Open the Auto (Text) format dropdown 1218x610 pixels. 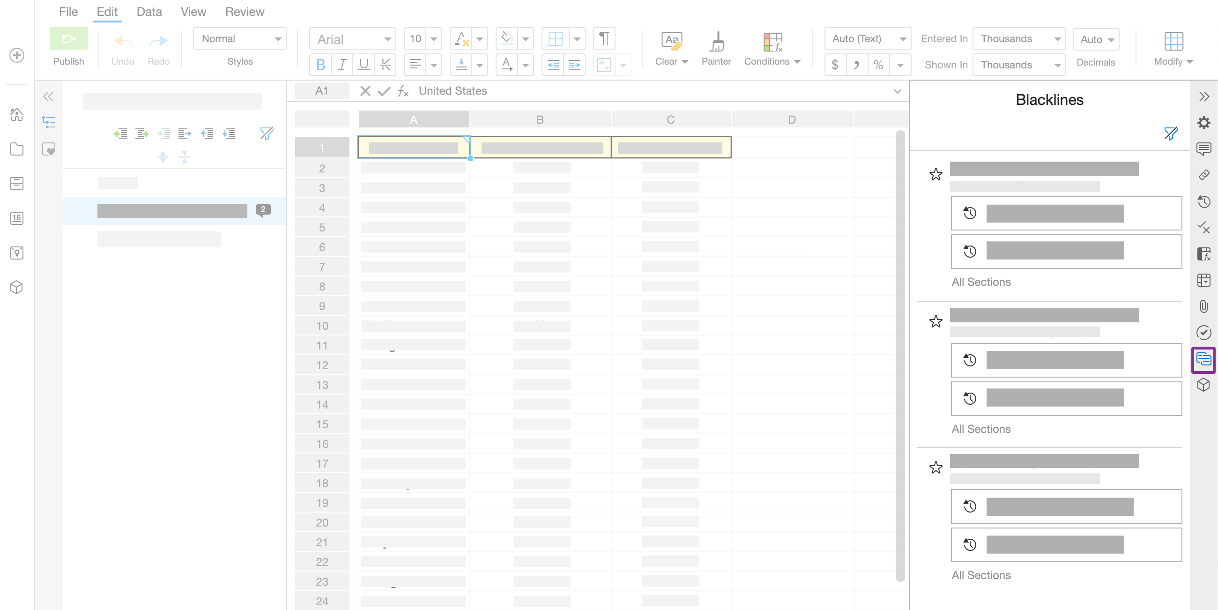tap(867, 38)
